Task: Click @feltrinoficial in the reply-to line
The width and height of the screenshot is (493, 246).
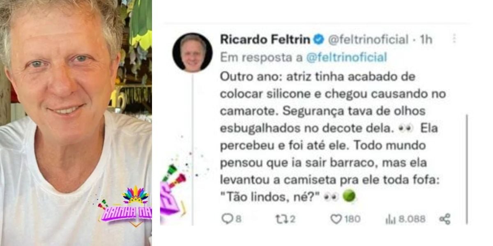Action: coord(347,58)
